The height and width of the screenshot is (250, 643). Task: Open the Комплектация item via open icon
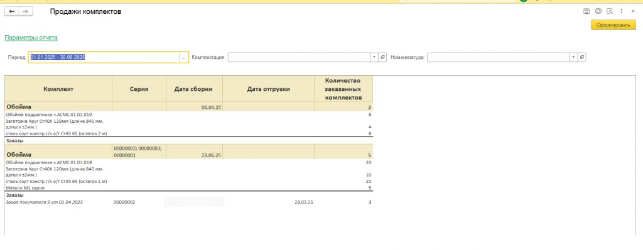382,57
